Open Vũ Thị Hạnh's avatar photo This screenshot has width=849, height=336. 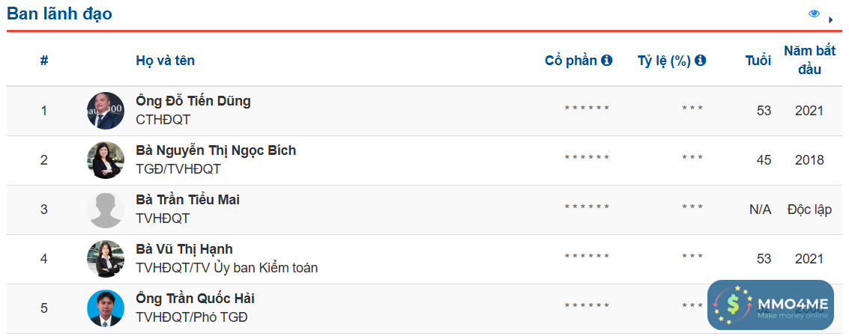[106, 259]
